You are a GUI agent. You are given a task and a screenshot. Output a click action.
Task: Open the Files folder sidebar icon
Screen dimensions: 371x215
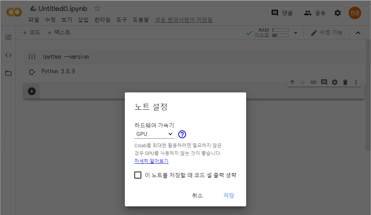coord(8,73)
